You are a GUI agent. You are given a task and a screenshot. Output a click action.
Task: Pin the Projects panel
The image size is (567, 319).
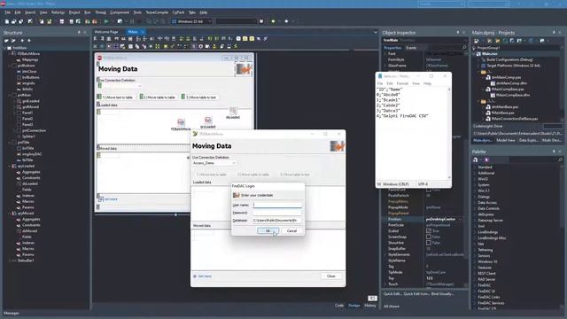point(554,33)
